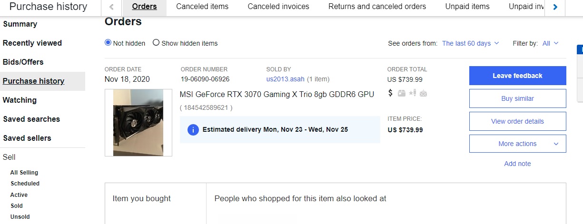Click the feedback received envelope icon
Viewport: 583px width, 224px height.
tap(424, 93)
